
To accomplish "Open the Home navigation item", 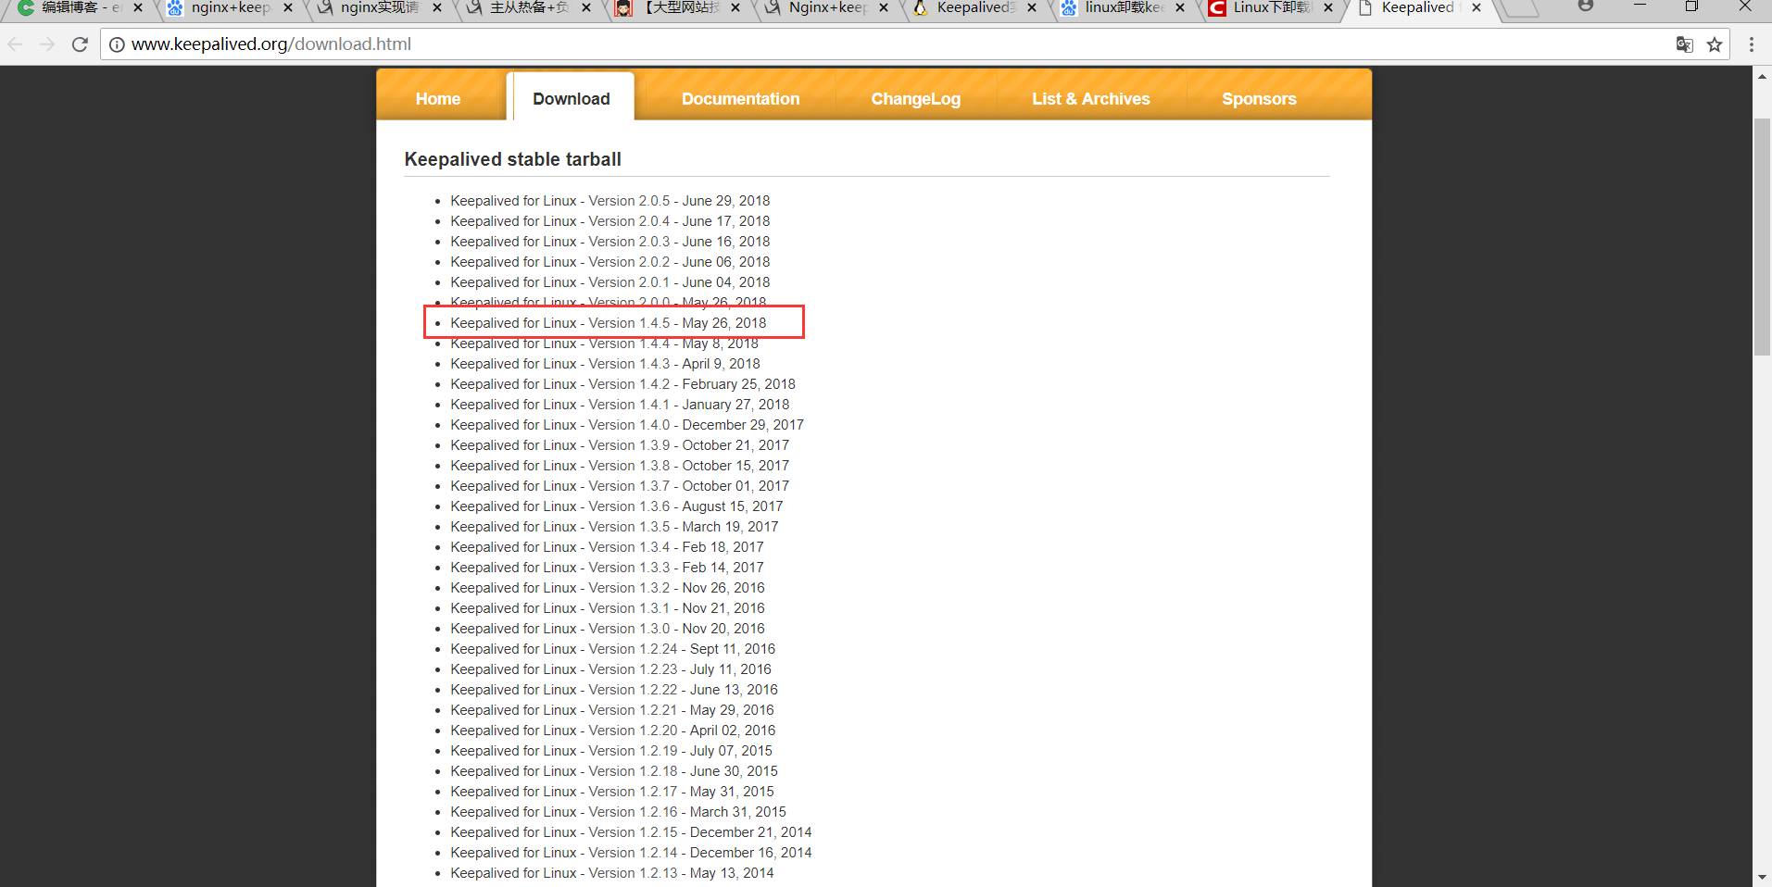I will coord(438,99).
